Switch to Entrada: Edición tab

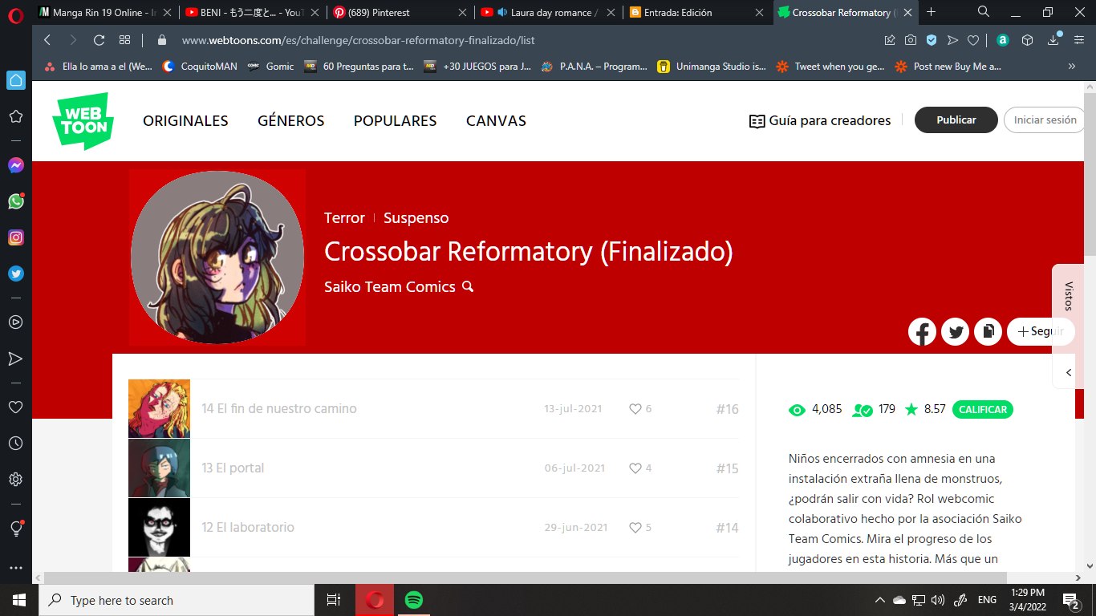coord(697,12)
